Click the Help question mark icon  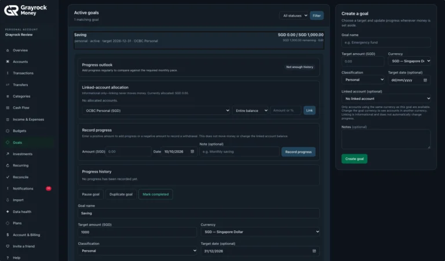point(8,258)
